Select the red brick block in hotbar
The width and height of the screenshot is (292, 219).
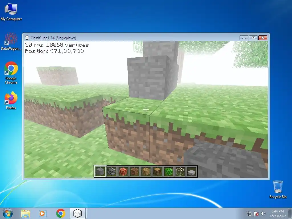point(123,171)
